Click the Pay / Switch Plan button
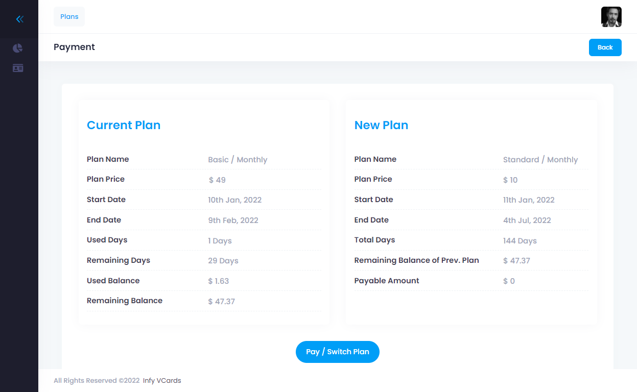The width and height of the screenshot is (637, 392). (337, 352)
